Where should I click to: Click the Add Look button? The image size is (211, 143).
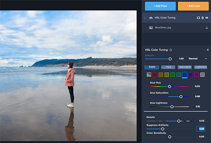click(193, 6)
